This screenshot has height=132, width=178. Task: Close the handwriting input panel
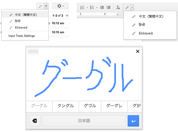[138, 51]
